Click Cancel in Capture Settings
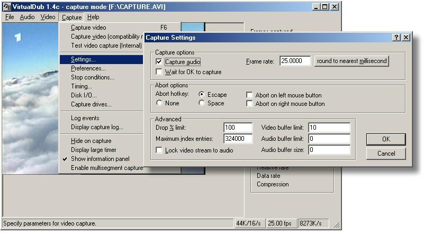This screenshot has width=424, height=234. tap(386, 154)
